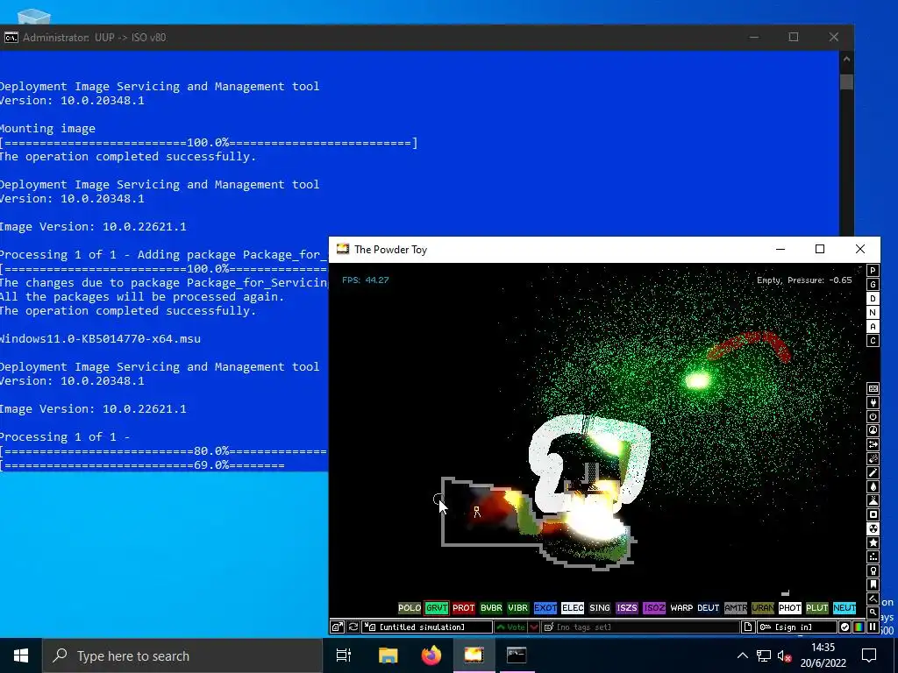Open the Electronics category plug icon
This screenshot has height=673, width=898.
point(873,403)
